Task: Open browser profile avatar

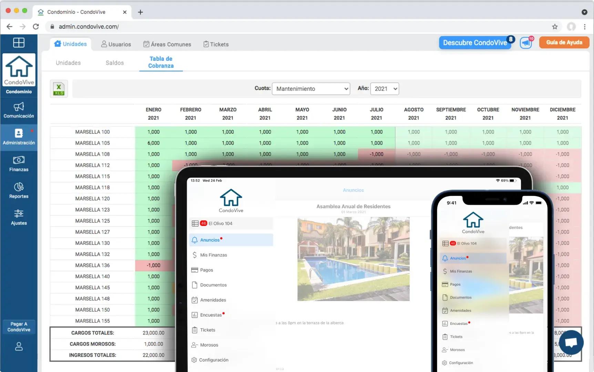Action: 571,27
